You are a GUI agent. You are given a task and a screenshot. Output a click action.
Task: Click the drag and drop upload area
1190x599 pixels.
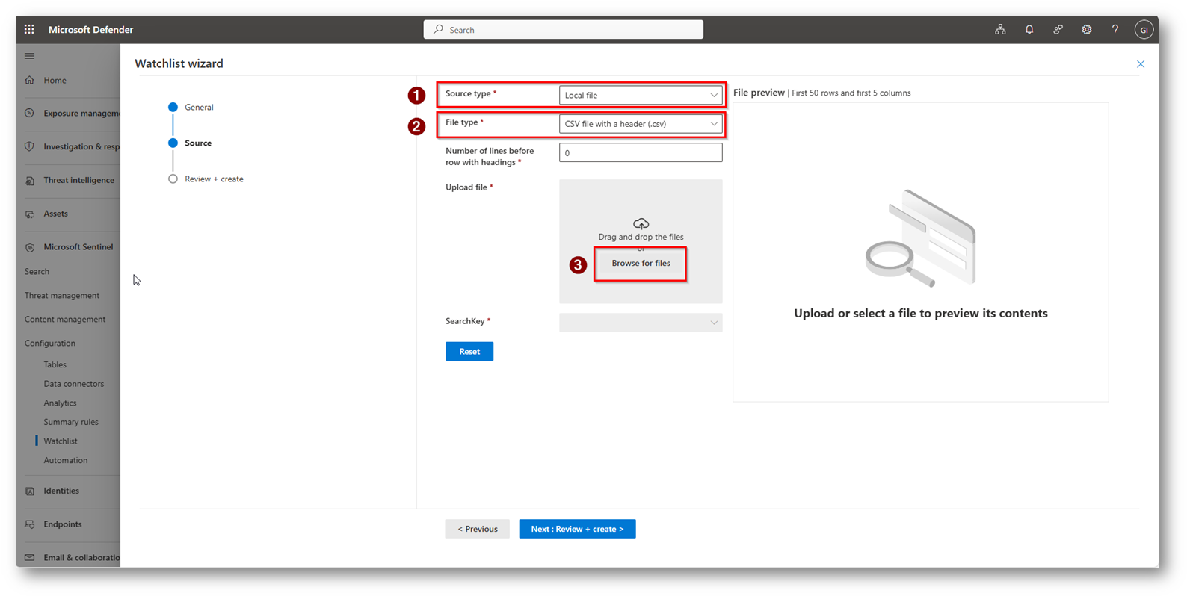(x=641, y=241)
